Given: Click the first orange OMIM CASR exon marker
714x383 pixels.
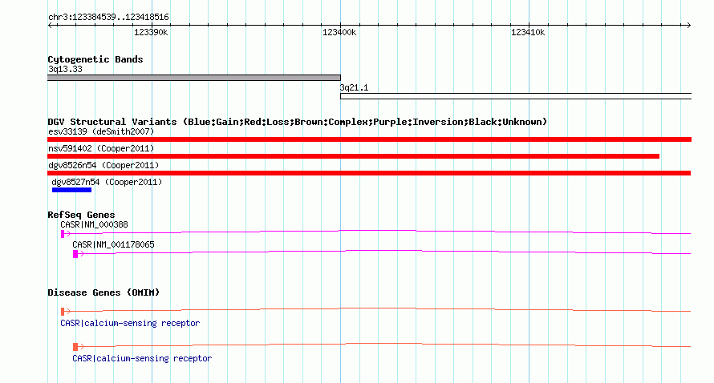Looking at the screenshot, I should pos(63,312).
